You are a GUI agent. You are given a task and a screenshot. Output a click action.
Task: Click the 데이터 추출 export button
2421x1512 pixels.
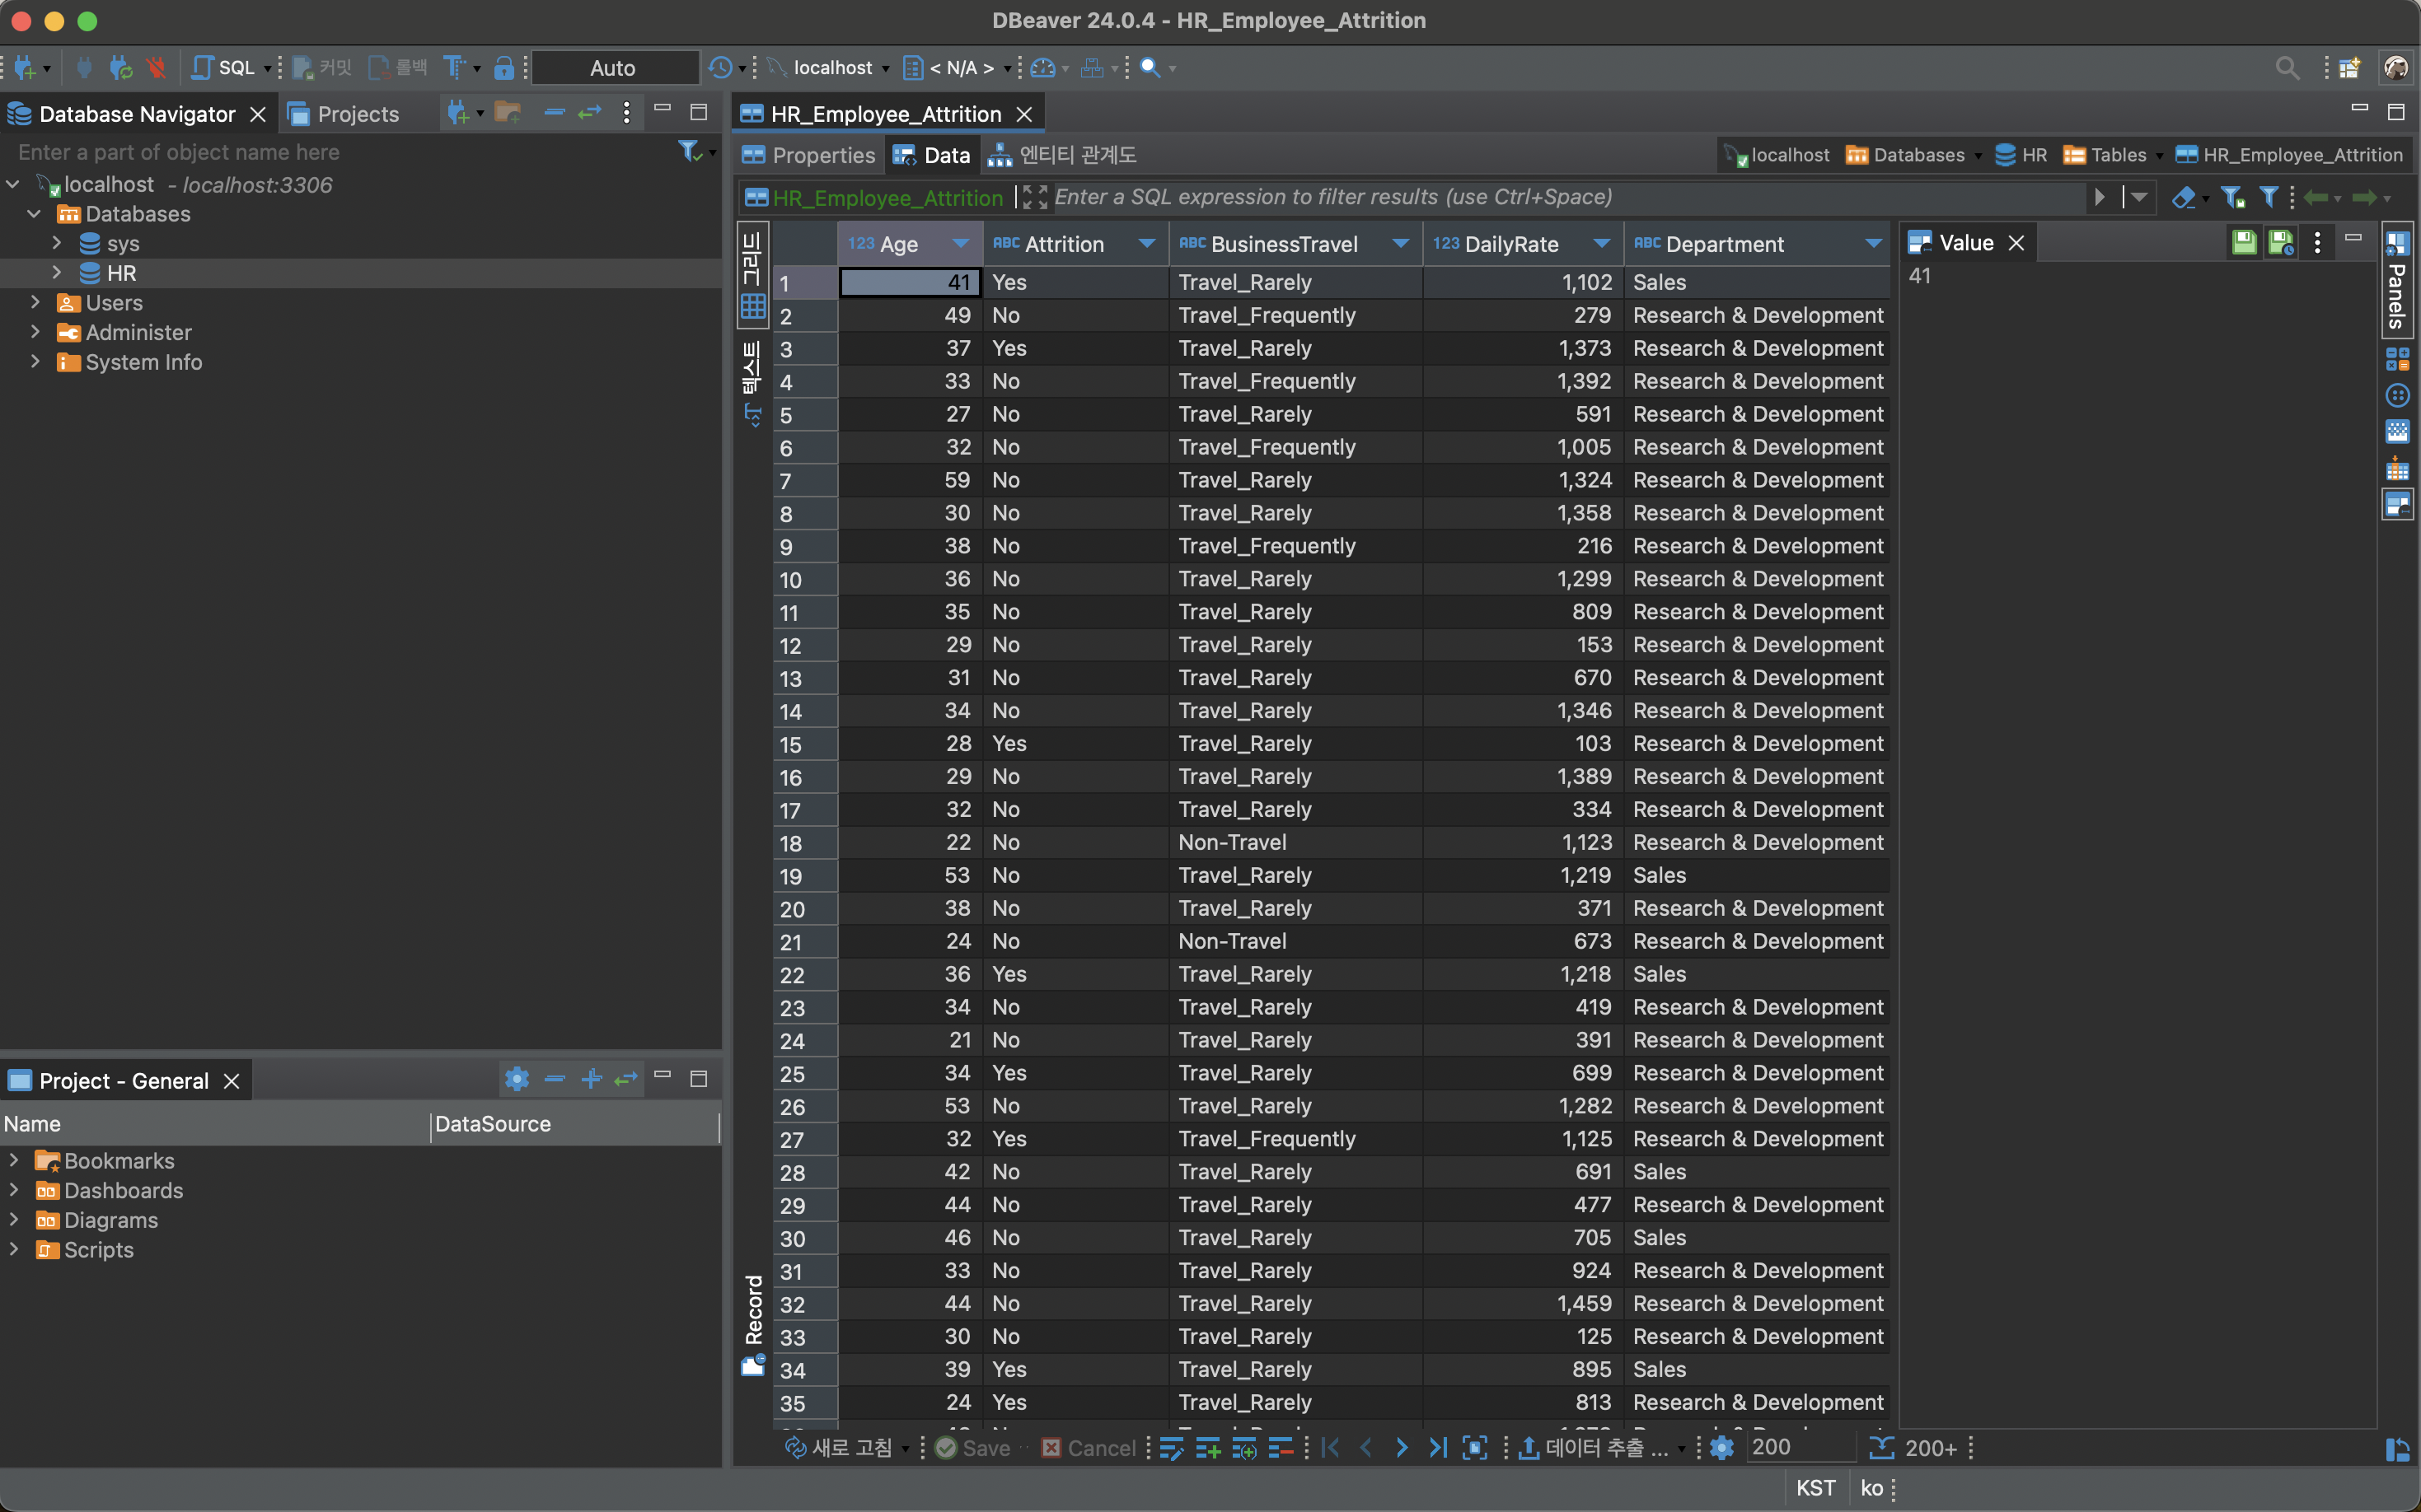pyautogui.click(x=1593, y=1447)
